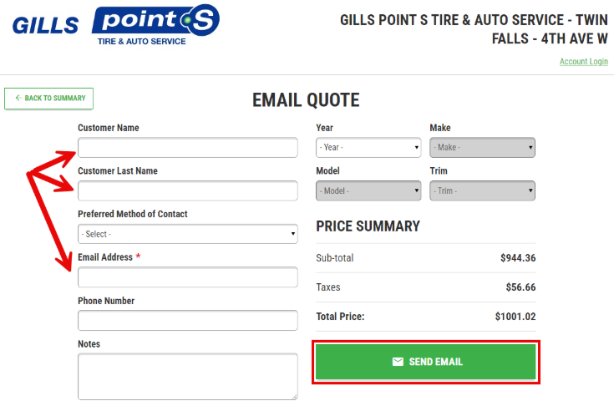Screen dimensions: 614x401
Task: Open the Year dropdown
Action: 368,148
